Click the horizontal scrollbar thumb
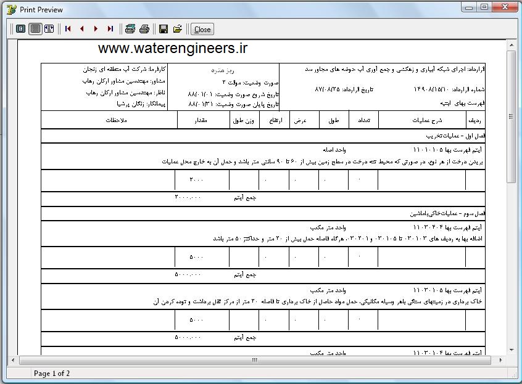The height and width of the screenshot is (384, 522). pyautogui.click(x=254, y=360)
